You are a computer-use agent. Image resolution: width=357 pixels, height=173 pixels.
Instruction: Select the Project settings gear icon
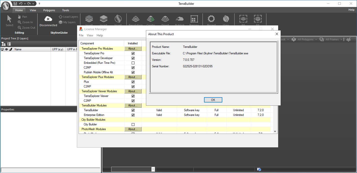(211, 19)
